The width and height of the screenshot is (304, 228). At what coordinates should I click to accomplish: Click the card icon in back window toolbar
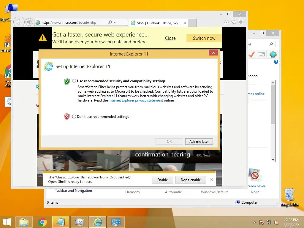261,55
